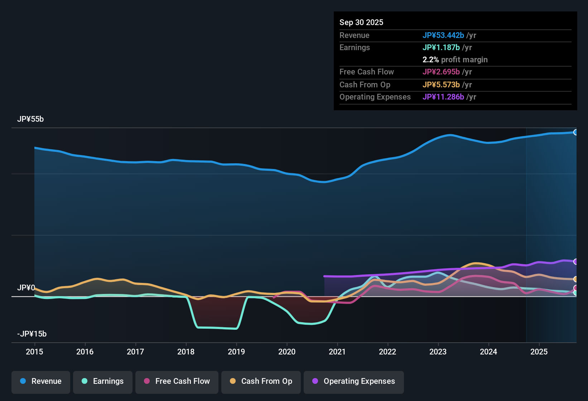Image resolution: width=588 pixels, height=401 pixels.
Task: Click the Revenue legend color dot
Action: [x=23, y=381]
